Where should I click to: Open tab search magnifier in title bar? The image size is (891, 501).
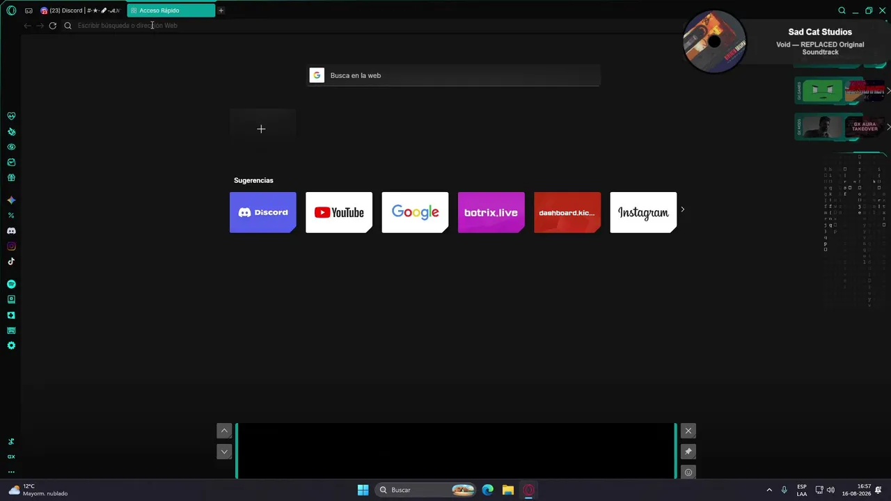click(842, 10)
